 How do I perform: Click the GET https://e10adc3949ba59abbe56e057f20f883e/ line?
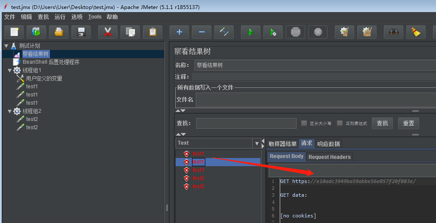[348, 181]
